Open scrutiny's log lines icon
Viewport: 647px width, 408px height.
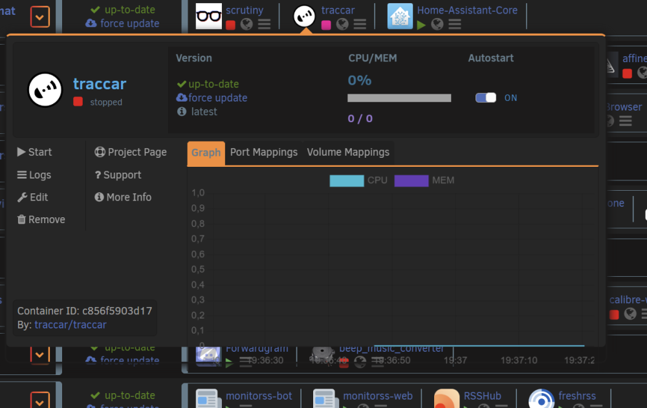264,25
